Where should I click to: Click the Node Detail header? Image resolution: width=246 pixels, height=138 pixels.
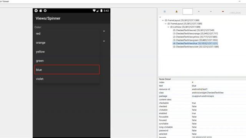(165, 79)
